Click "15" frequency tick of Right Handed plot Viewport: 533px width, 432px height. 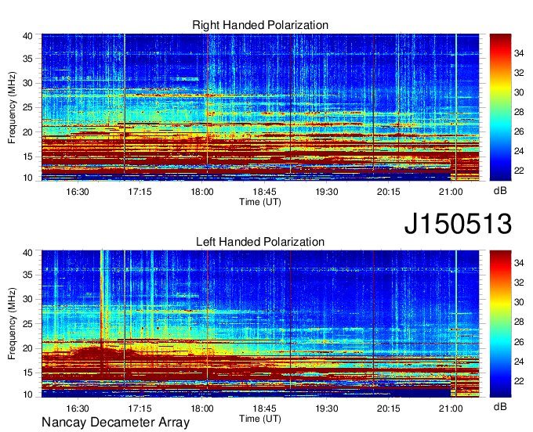pos(27,157)
